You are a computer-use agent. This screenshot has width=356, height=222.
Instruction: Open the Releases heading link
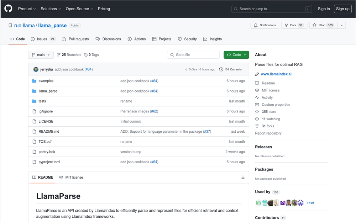[263, 147]
